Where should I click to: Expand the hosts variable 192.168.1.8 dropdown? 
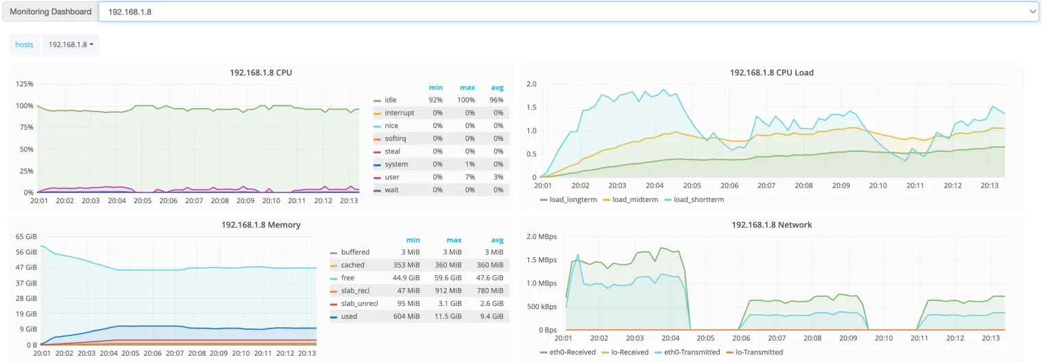pyautogui.click(x=71, y=44)
